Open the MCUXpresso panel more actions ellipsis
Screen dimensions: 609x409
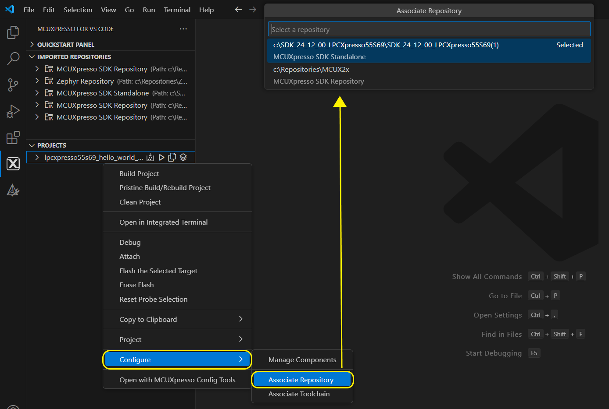click(x=183, y=29)
